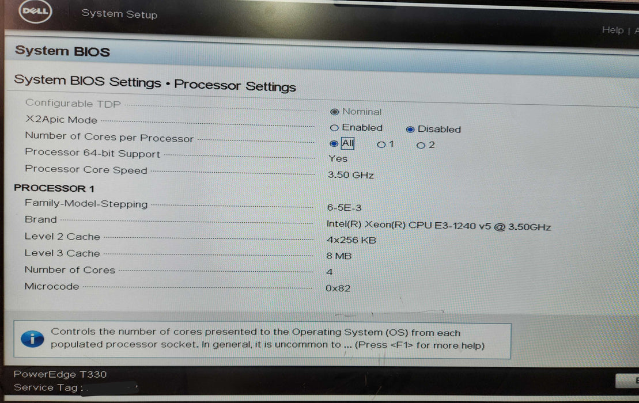Click the 3.50 GHz core speed value
Viewport: 639px width, 403px height.
coord(350,175)
